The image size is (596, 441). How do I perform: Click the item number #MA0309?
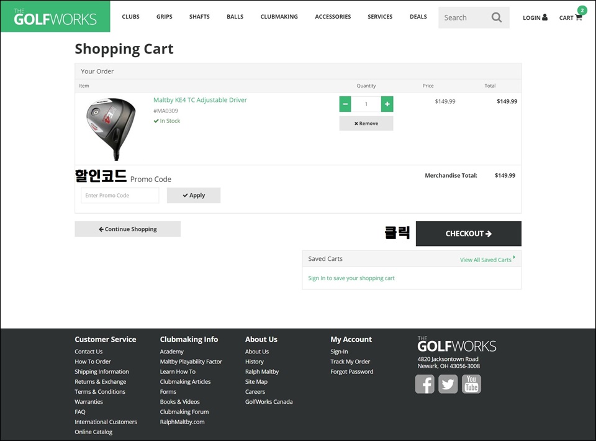165,111
